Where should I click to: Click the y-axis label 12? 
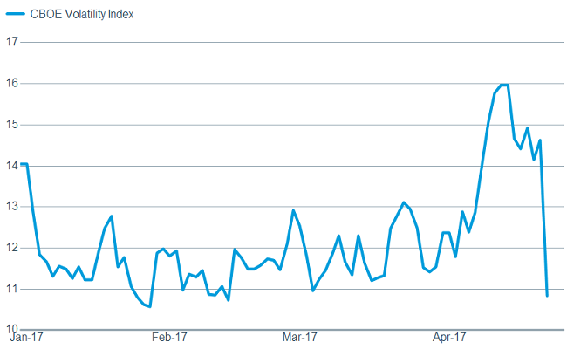12,248
